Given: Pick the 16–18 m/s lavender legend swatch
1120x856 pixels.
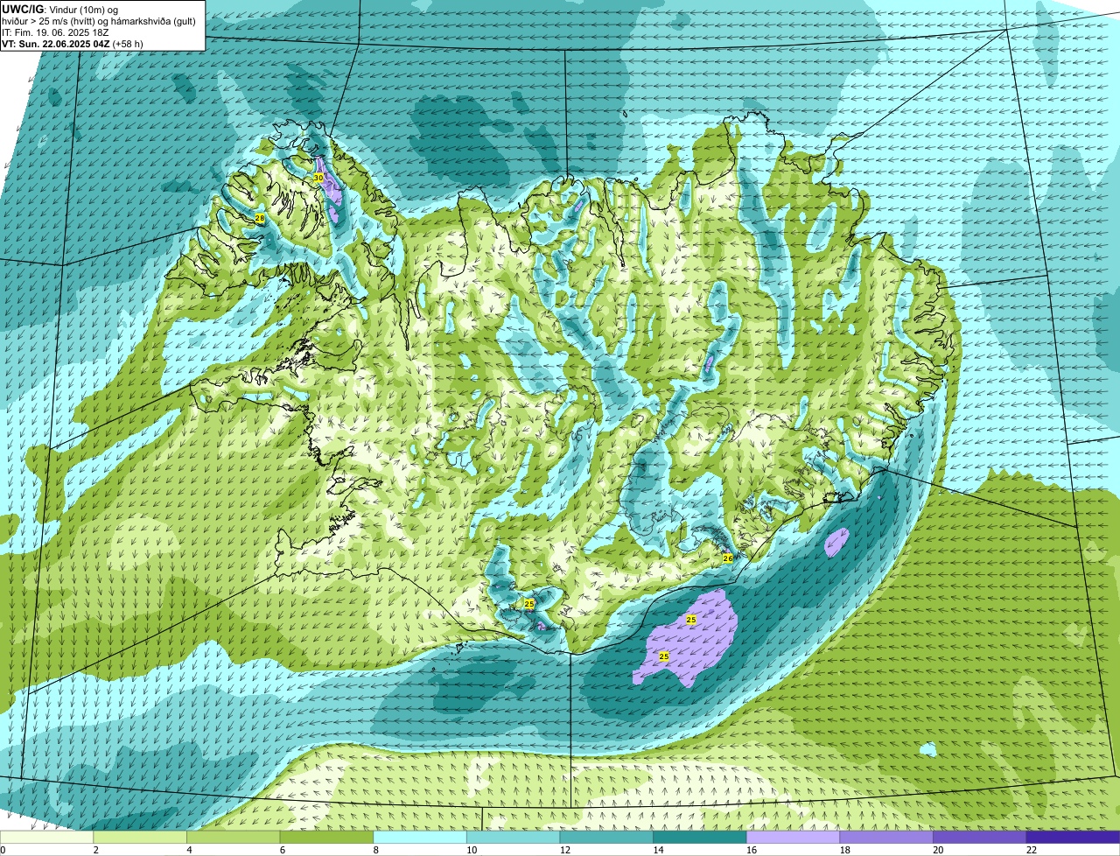Looking at the screenshot, I should (793, 837).
